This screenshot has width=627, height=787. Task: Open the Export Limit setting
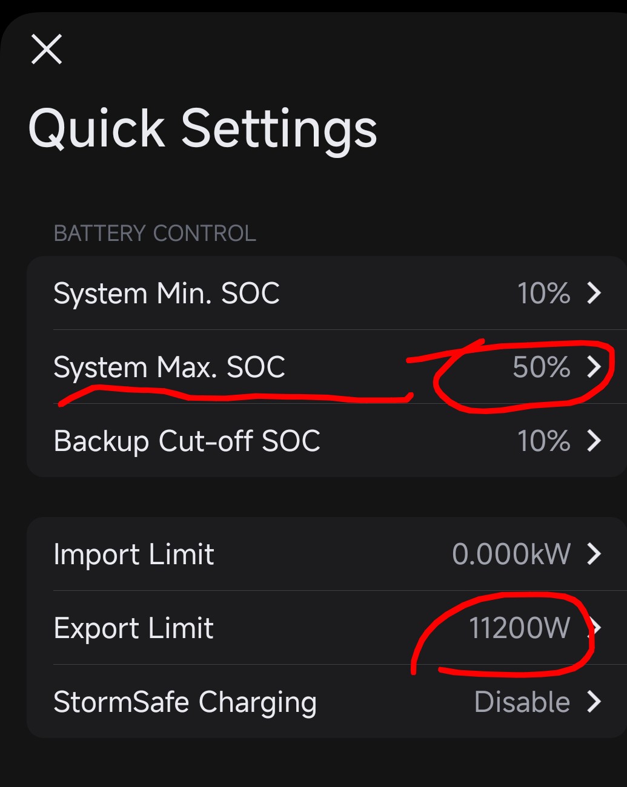133,628
